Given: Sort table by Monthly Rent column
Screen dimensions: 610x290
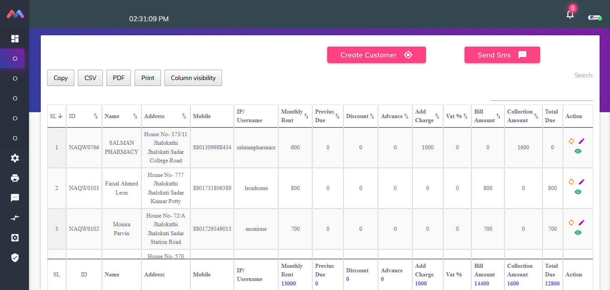Looking at the screenshot, I should (295, 116).
